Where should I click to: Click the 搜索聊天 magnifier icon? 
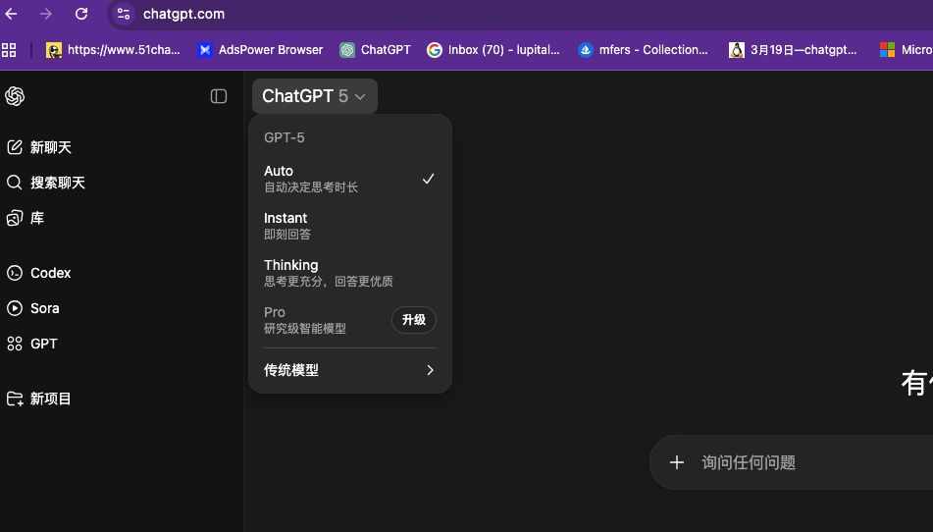point(15,183)
